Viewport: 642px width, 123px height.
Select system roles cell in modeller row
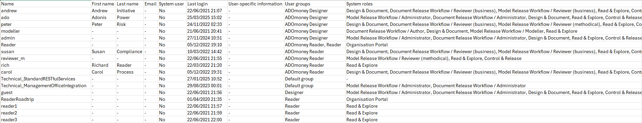(x=494, y=31)
